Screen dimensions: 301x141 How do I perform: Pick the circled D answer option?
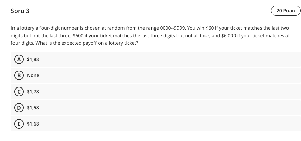pos(19,108)
